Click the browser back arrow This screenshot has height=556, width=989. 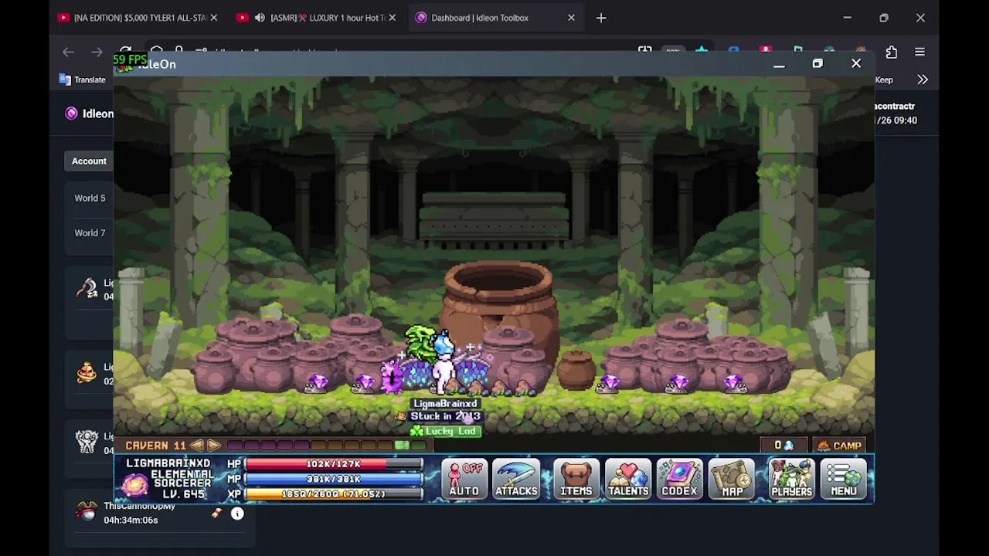pyautogui.click(x=68, y=52)
